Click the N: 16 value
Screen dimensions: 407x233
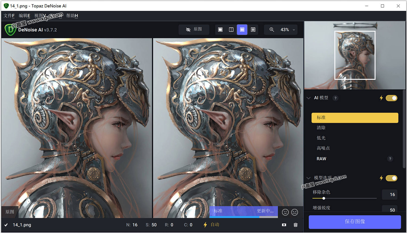click(132, 225)
